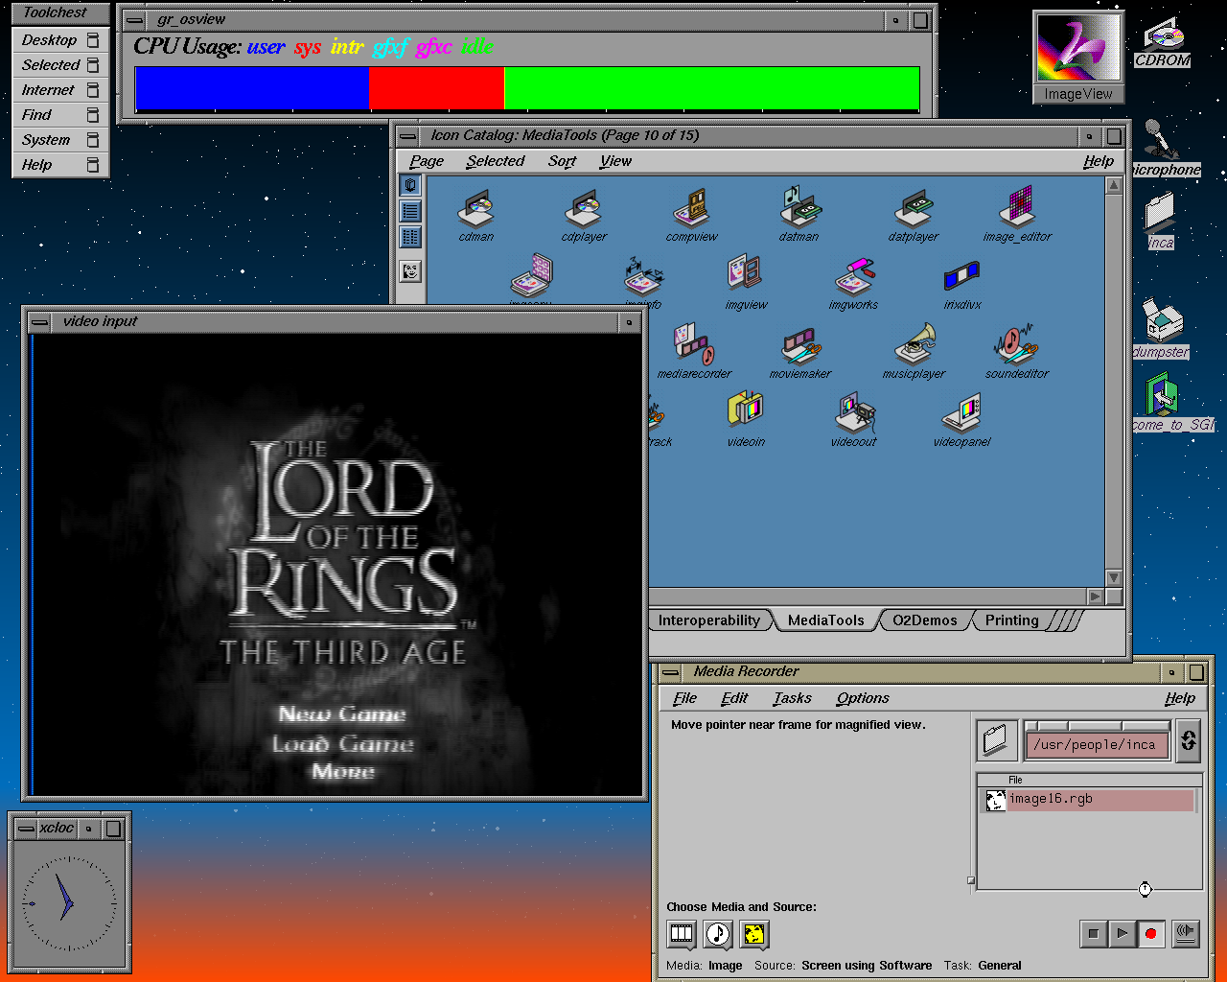Switch to O2Demos tab
The width and height of the screenshot is (1227, 982).
click(x=925, y=620)
